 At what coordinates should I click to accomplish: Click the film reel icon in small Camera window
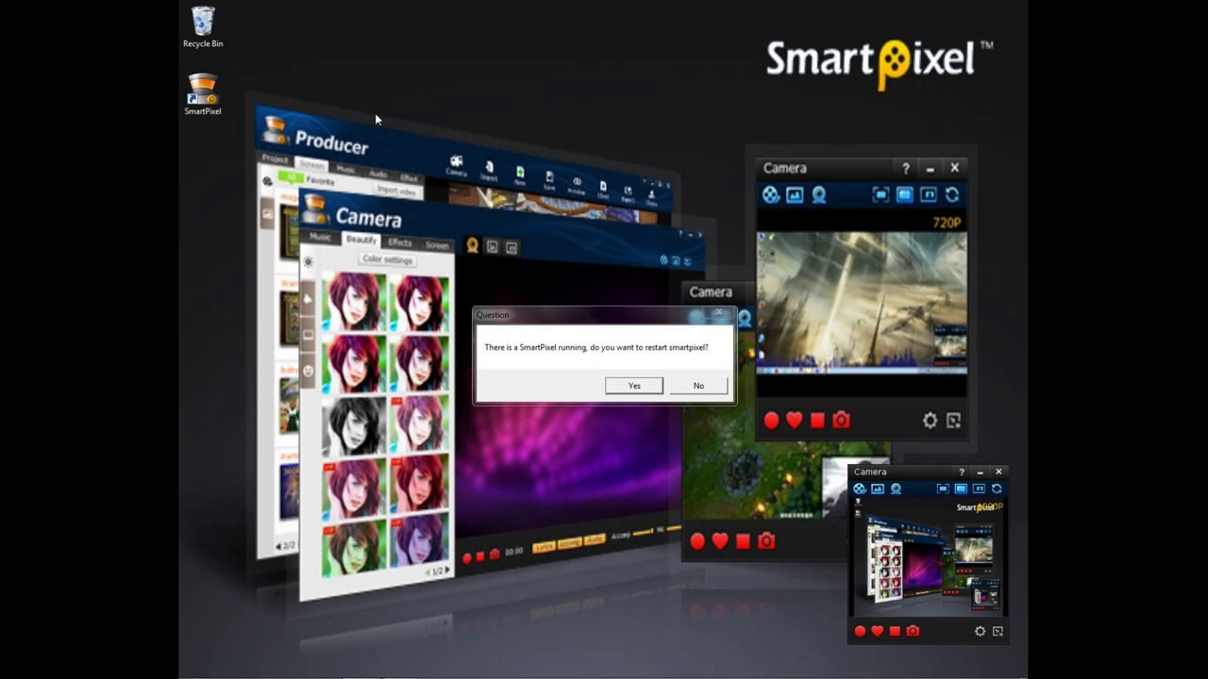860,489
